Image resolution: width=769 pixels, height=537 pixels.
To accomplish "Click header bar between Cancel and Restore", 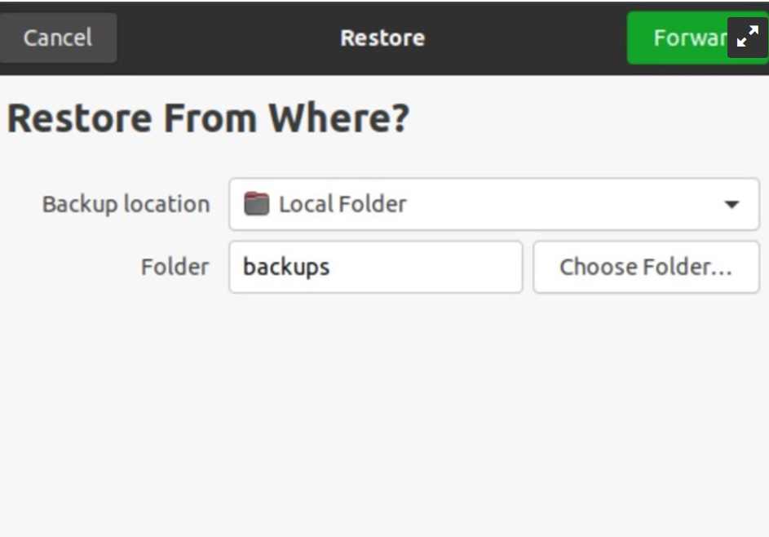I will click(x=228, y=38).
